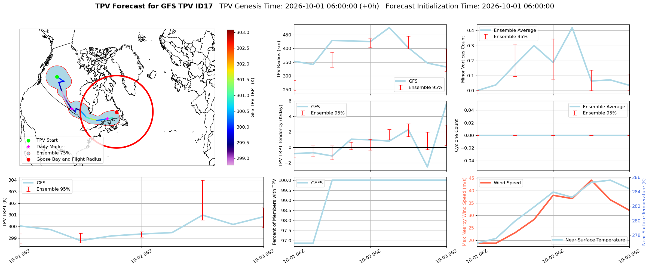
Task: Click the 'Minor Vortices Count' axis label
Action: click(463, 59)
